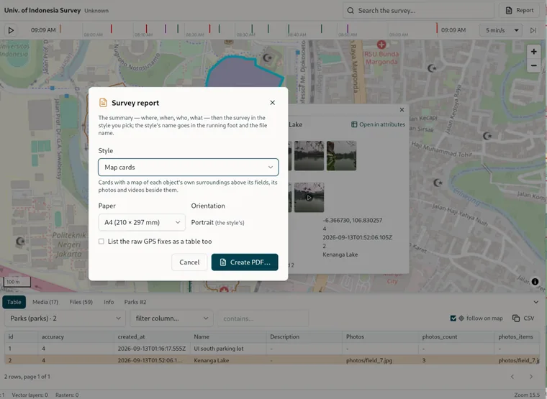Click the Rasters: 0 status text
The height and width of the screenshot is (399, 547).
click(67, 395)
